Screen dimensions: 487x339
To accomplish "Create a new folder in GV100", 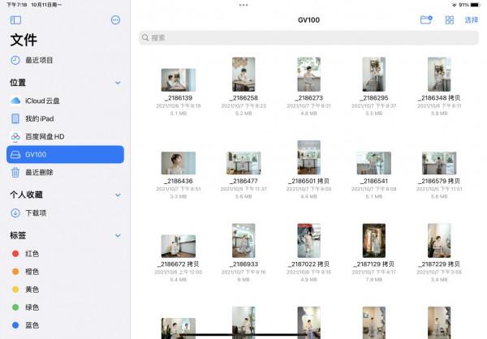I will click(425, 19).
